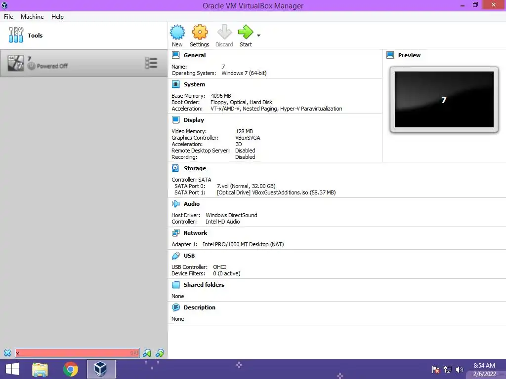Click the Audio section speaker icon
This screenshot has height=379, width=506.
[175, 204]
